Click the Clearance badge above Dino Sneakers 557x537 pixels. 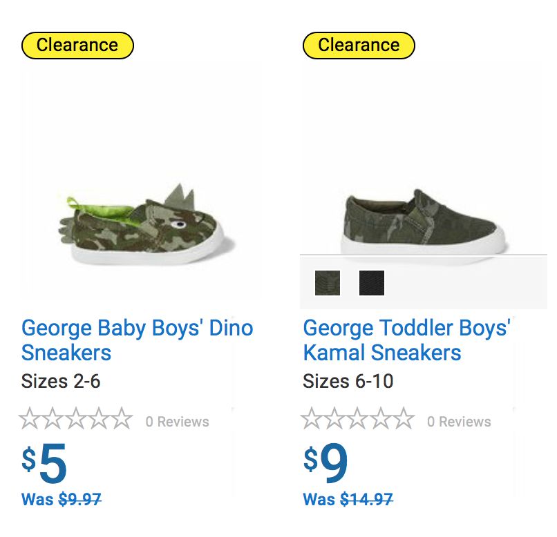(77, 46)
